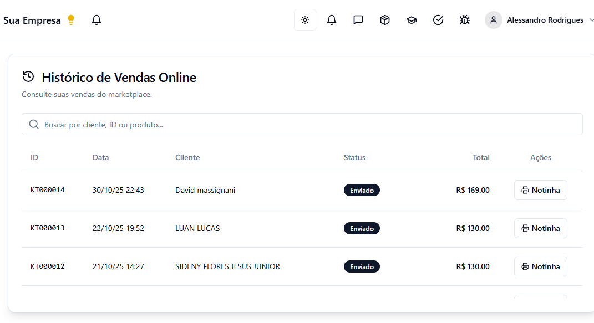Click the package/orders box icon
The image size is (594, 323).
coord(384,19)
